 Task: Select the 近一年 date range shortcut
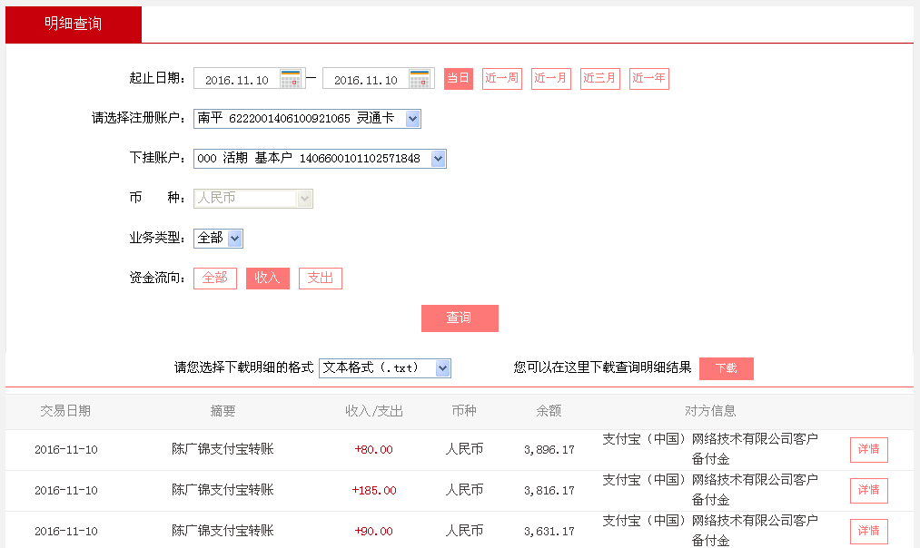(648, 78)
